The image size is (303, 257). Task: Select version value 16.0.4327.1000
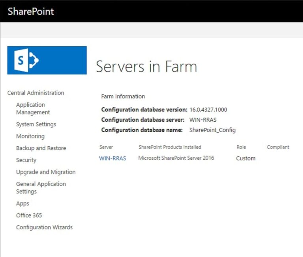tap(208, 110)
